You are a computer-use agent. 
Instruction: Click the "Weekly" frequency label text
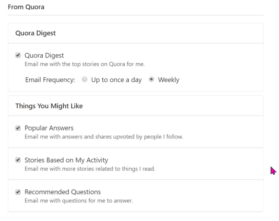point(168,80)
